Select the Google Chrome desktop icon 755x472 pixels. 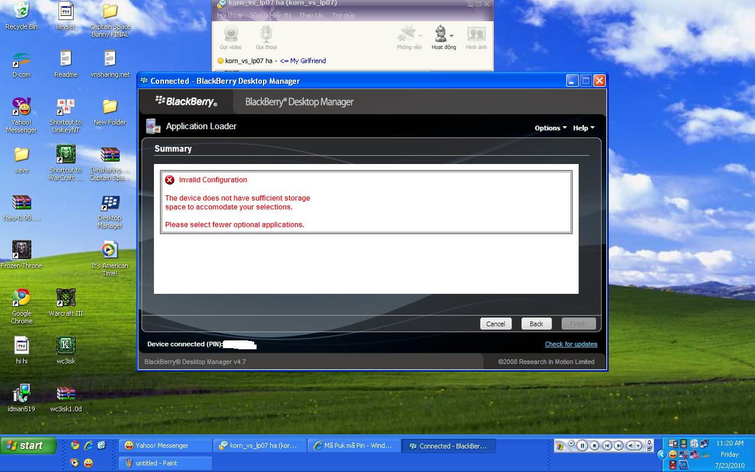tap(21, 306)
